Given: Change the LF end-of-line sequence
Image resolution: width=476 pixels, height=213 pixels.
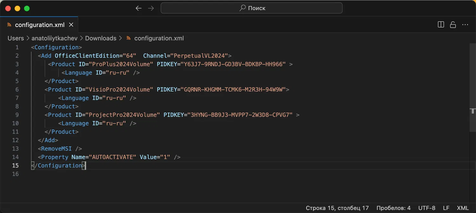Looking at the screenshot, I should [x=446, y=208].
